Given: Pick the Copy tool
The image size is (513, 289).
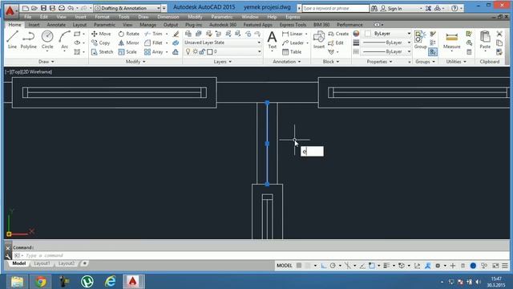Looking at the screenshot, I should [101, 43].
